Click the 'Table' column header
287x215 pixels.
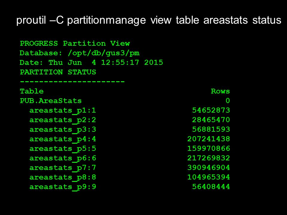(32, 91)
